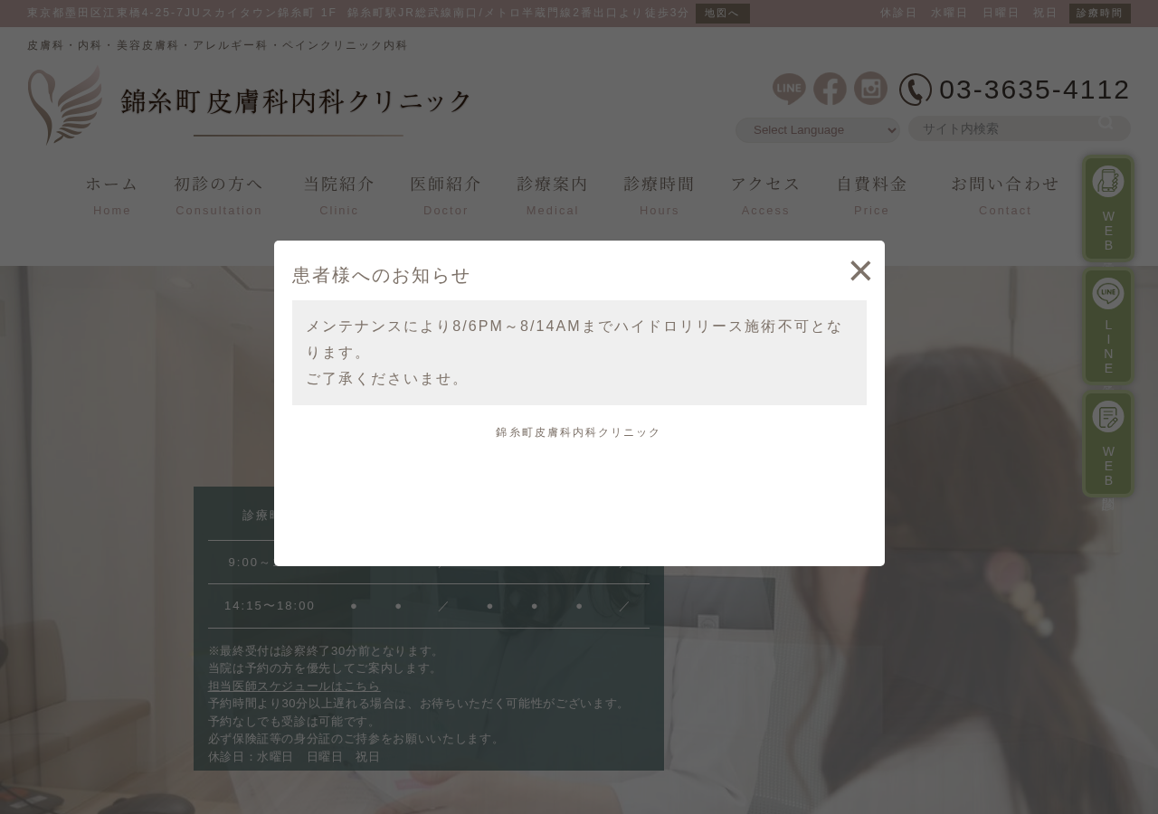Viewport: 1158px width, 814px height.
Task: Open the LINE side button
Action: pyautogui.click(x=1108, y=327)
